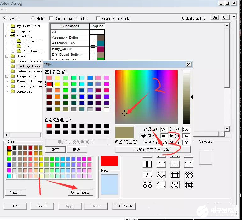Image resolution: width=242 pixels, height=220 pixels.
Task: Open the File menu
Action: tap(3, 10)
